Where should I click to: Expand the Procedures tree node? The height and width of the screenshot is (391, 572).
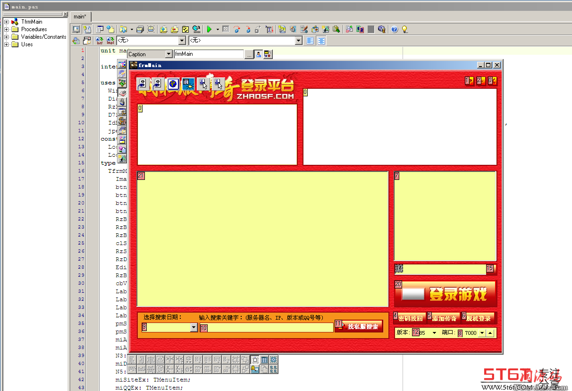pyautogui.click(x=7, y=29)
